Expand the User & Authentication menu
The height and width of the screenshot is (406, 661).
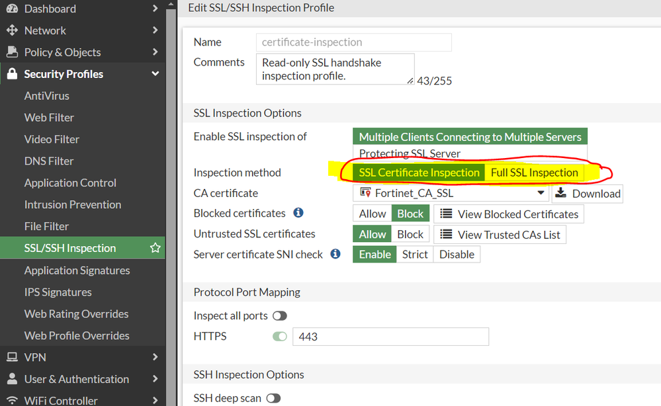tap(155, 379)
